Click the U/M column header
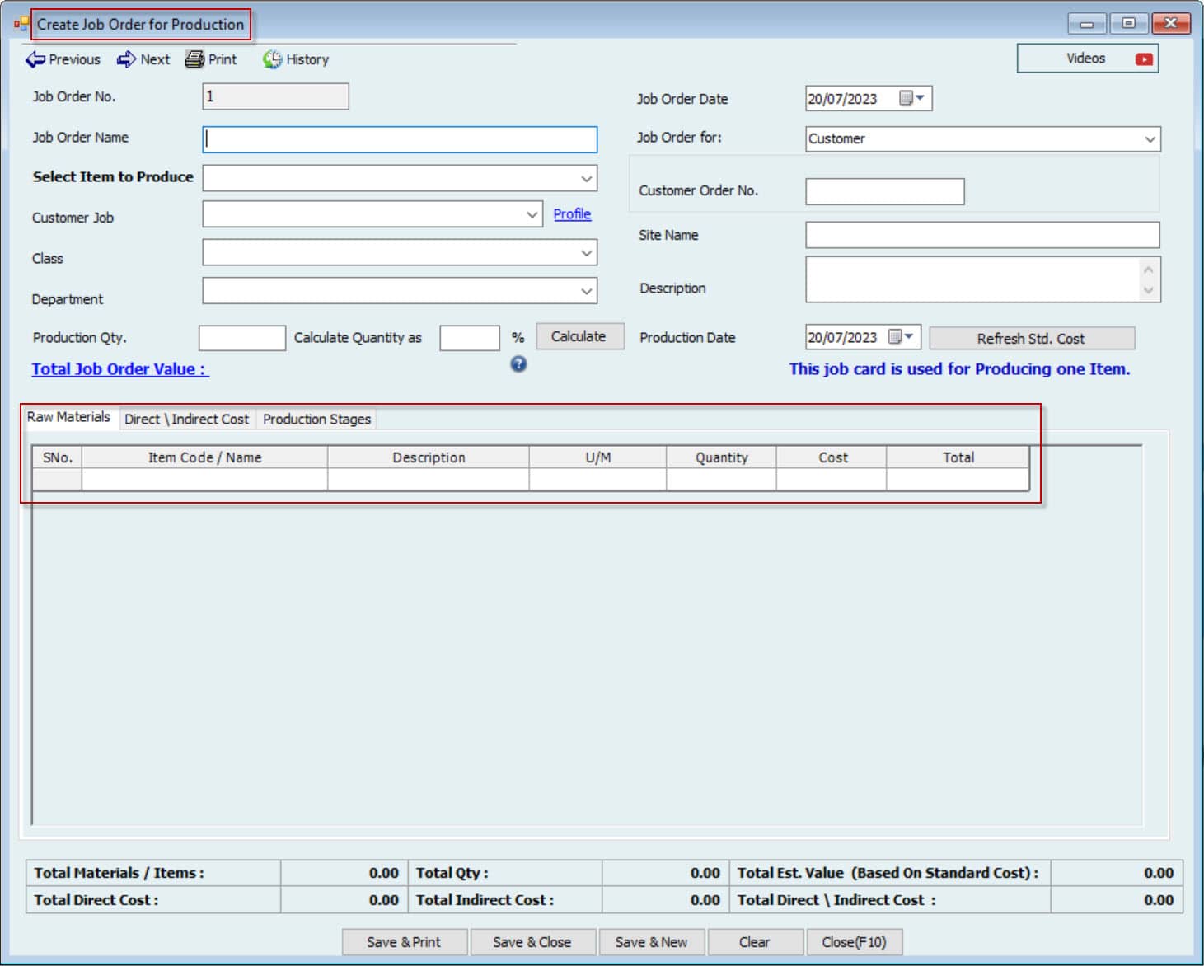The height and width of the screenshot is (966, 1204). (598, 457)
